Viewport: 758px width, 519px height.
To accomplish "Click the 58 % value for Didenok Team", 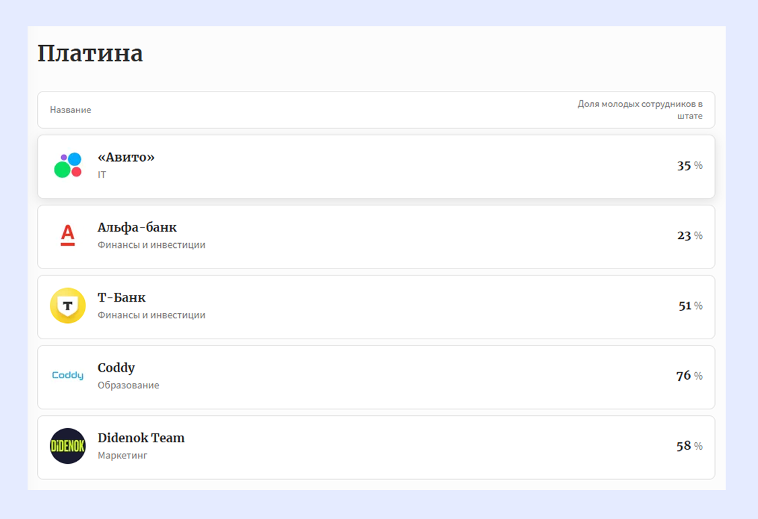I will tap(689, 446).
